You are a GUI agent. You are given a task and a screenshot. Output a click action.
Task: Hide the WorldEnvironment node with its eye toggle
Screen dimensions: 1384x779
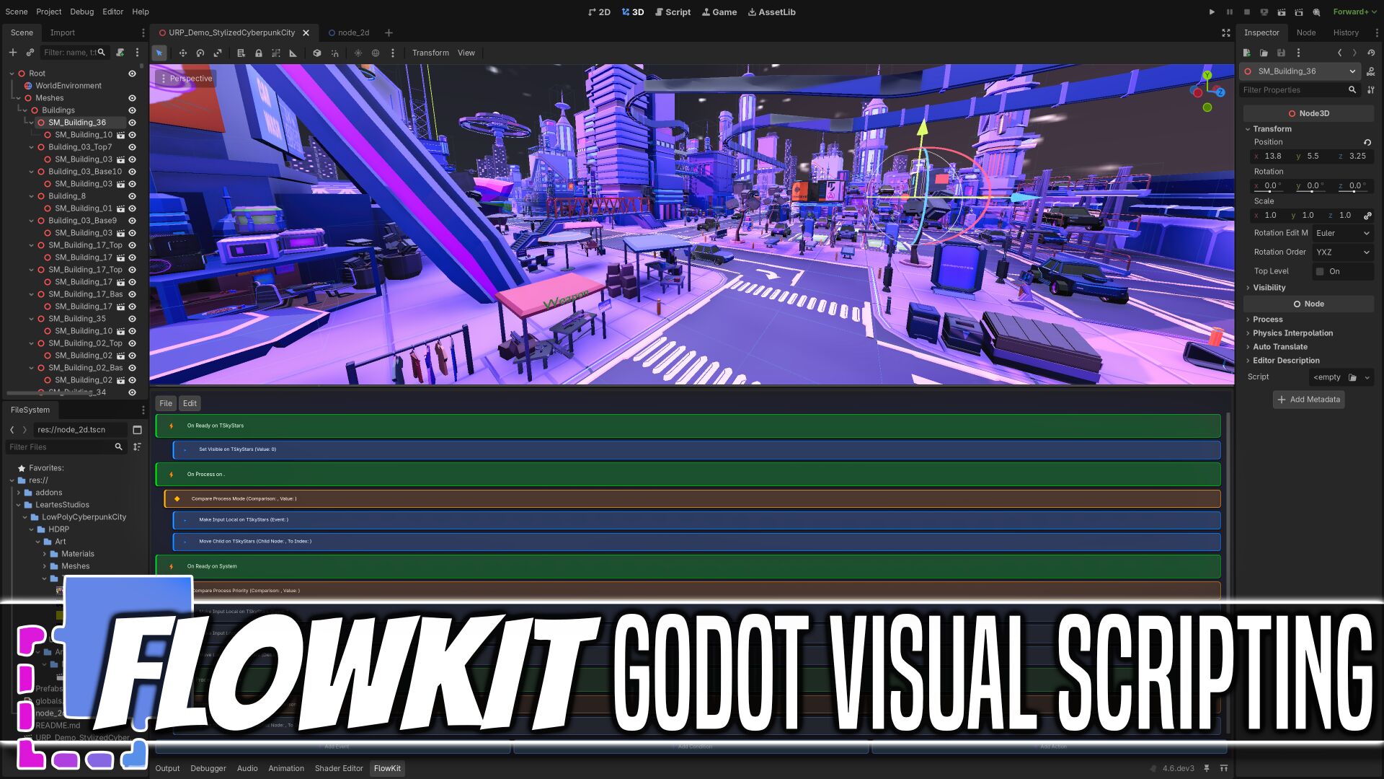tap(132, 85)
